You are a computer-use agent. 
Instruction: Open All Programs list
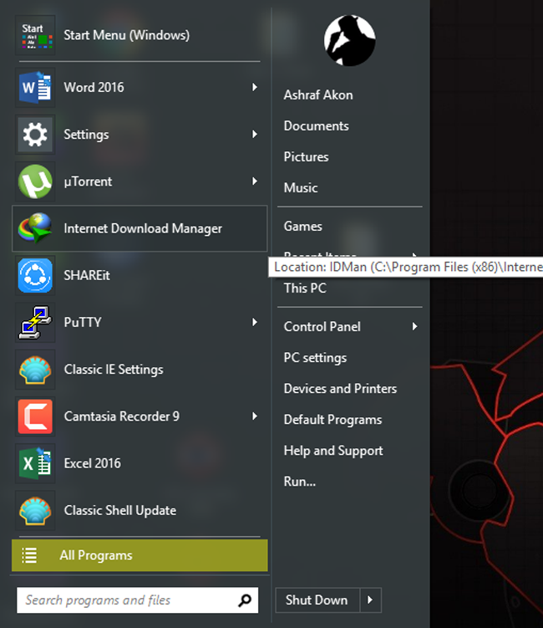click(140, 555)
